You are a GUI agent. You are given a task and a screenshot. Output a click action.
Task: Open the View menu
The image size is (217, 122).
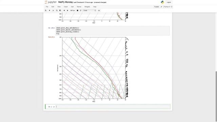pyautogui.click(x=59, y=7)
